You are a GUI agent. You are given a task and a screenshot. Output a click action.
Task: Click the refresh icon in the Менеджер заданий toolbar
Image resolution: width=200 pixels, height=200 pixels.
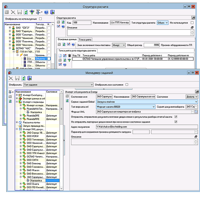coord(23,78)
